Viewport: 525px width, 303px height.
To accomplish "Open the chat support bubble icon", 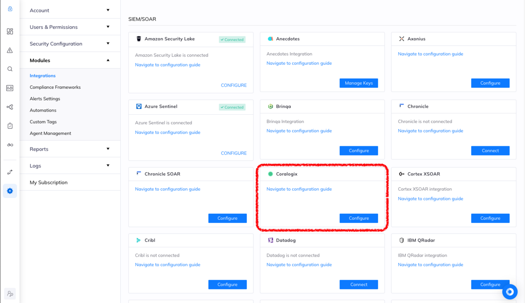I will (x=510, y=292).
